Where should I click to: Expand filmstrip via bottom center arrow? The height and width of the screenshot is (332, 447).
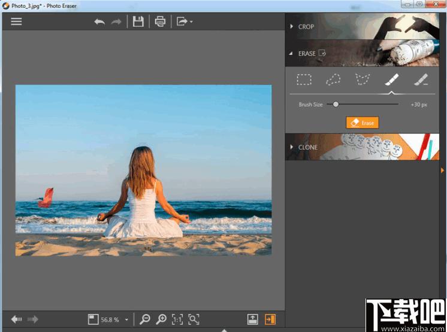click(x=224, y=330)
